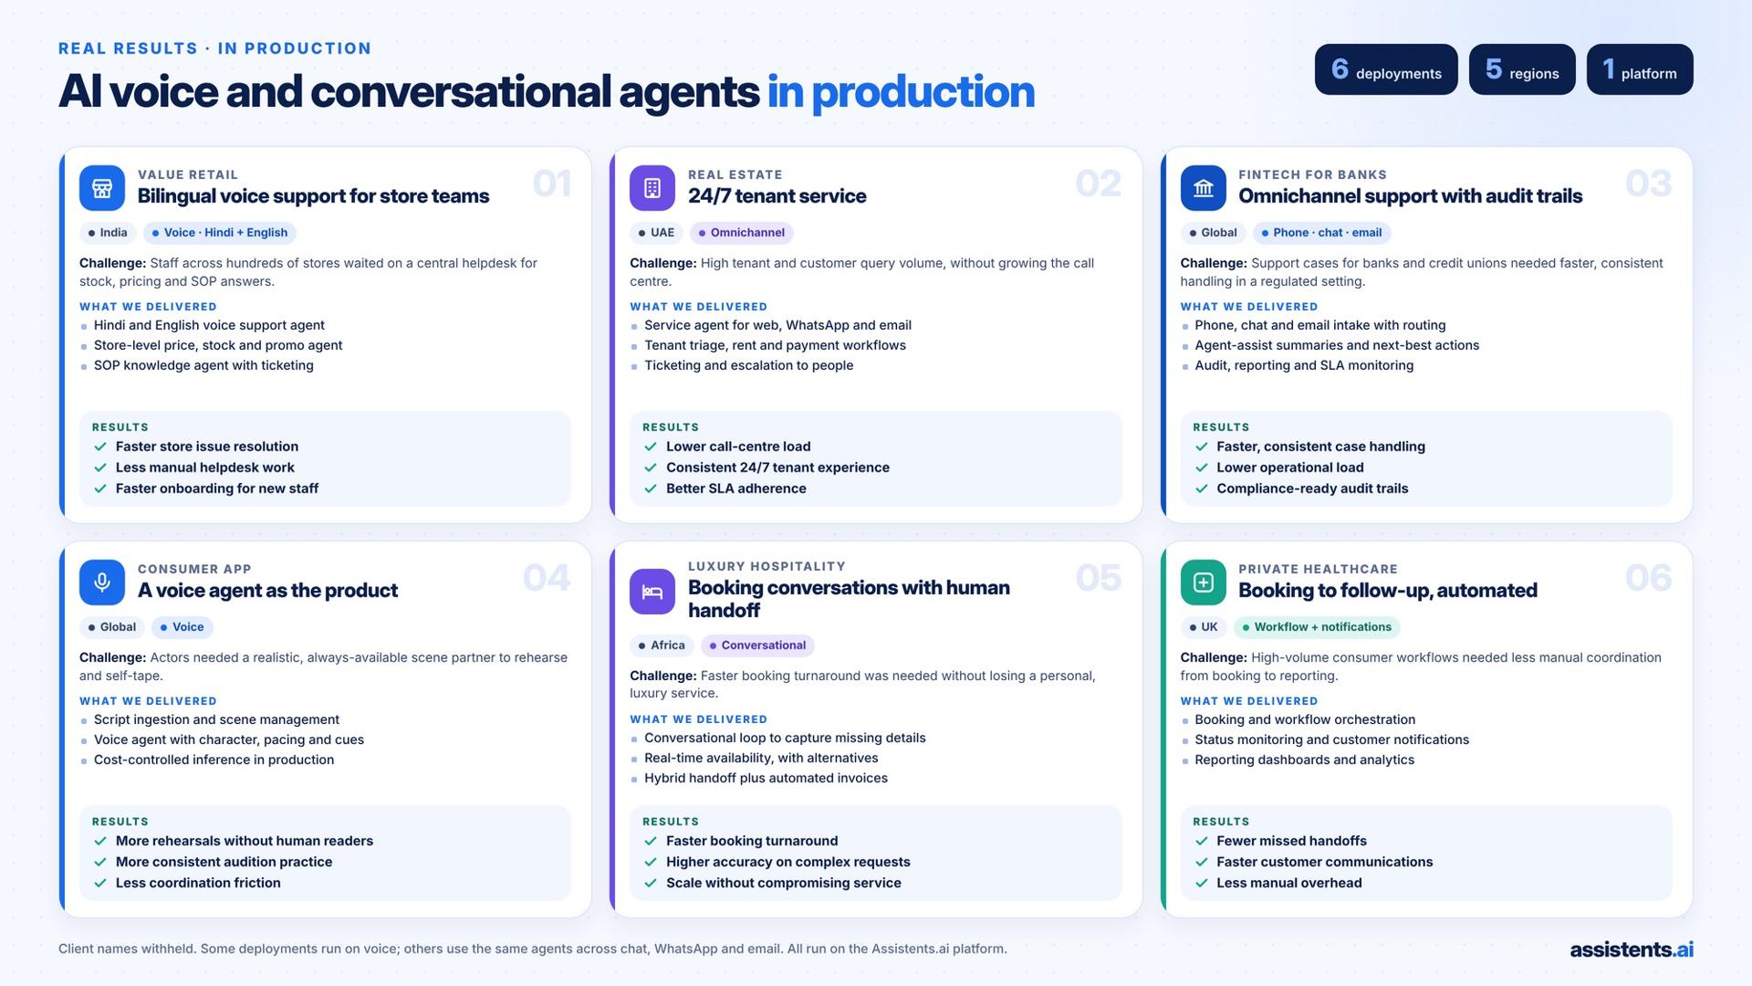Click the Real Estate building icon

[652, 188]
